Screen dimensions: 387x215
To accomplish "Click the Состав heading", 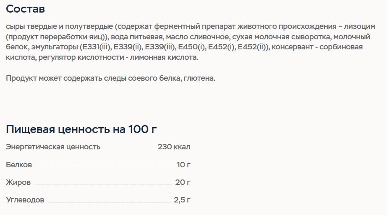I will (x=25, y=9).
